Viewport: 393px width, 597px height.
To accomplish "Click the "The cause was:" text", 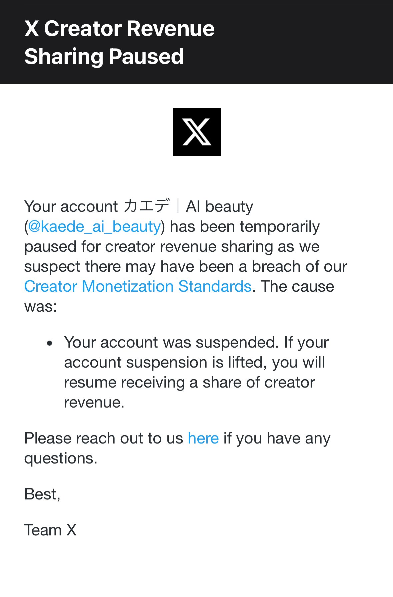I will pos(179,296).
